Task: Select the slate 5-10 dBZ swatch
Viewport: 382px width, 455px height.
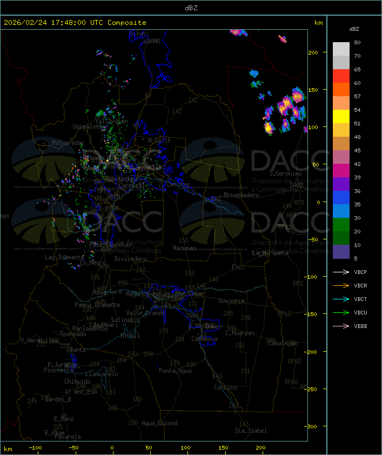Action: 341,252
